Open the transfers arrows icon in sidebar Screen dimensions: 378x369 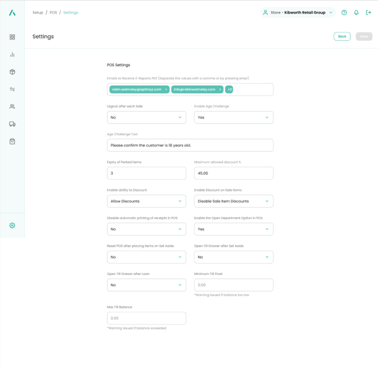point(12,90)
